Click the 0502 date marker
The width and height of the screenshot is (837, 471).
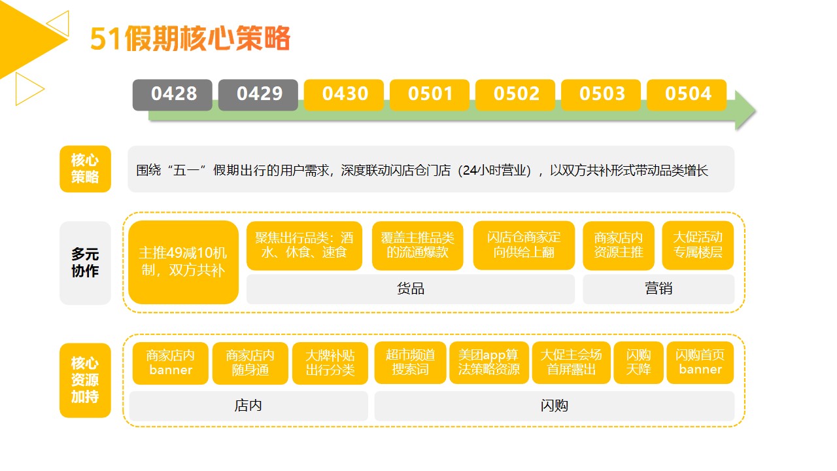[x=515, y=95]
